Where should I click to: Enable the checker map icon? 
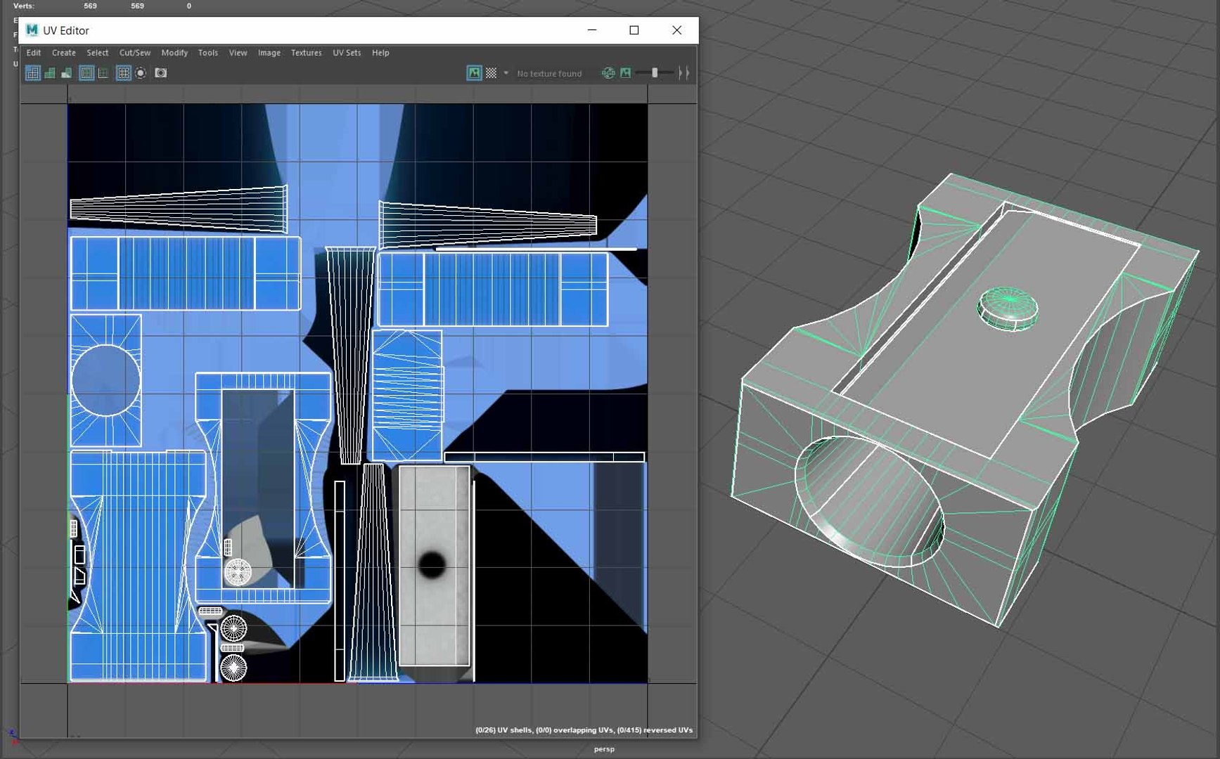(x=492, y=73)
